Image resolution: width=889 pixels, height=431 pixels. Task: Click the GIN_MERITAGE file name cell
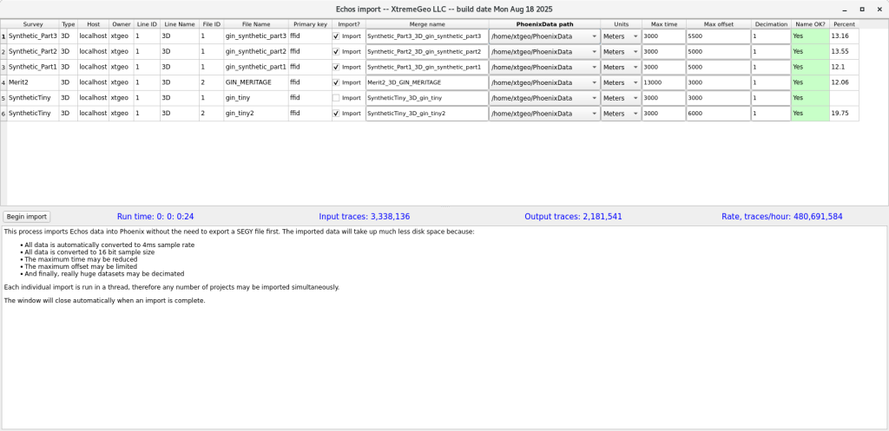(x=256, y=82)
